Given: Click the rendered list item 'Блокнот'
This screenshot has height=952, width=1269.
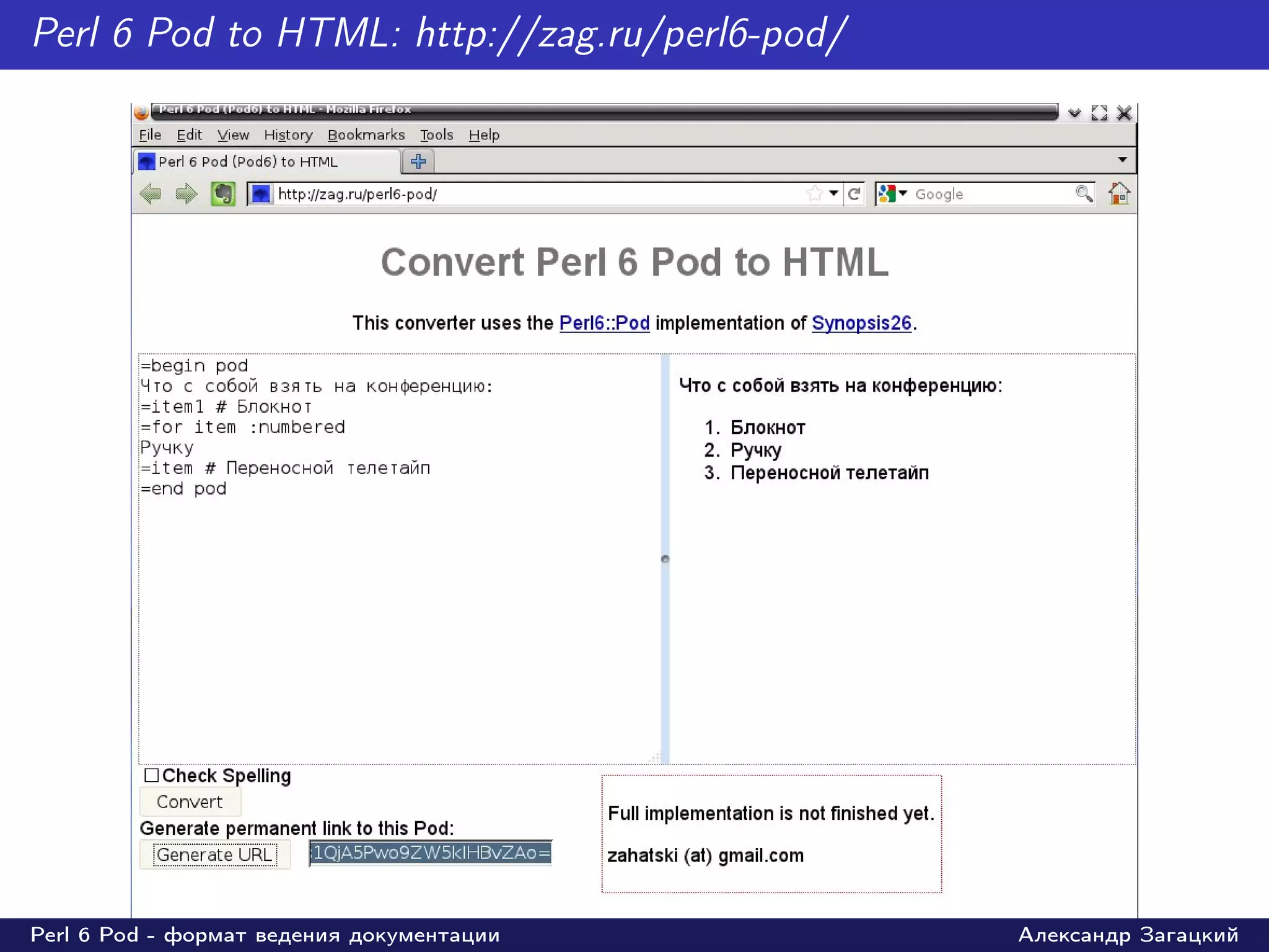Looking at the screenshot, I should (768, 427).
